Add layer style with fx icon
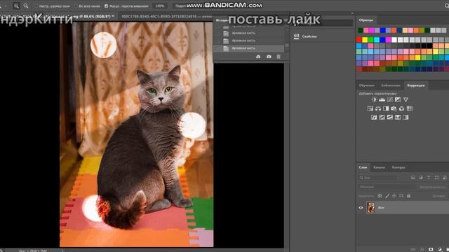449x252 pixels. click(422, 249)
